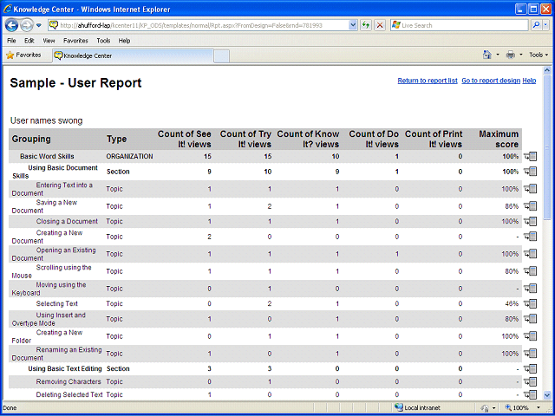Expand the protected mode status dropdown arrow
The width and height of the screenshot is (555, 416).
(x=494, y=408)
